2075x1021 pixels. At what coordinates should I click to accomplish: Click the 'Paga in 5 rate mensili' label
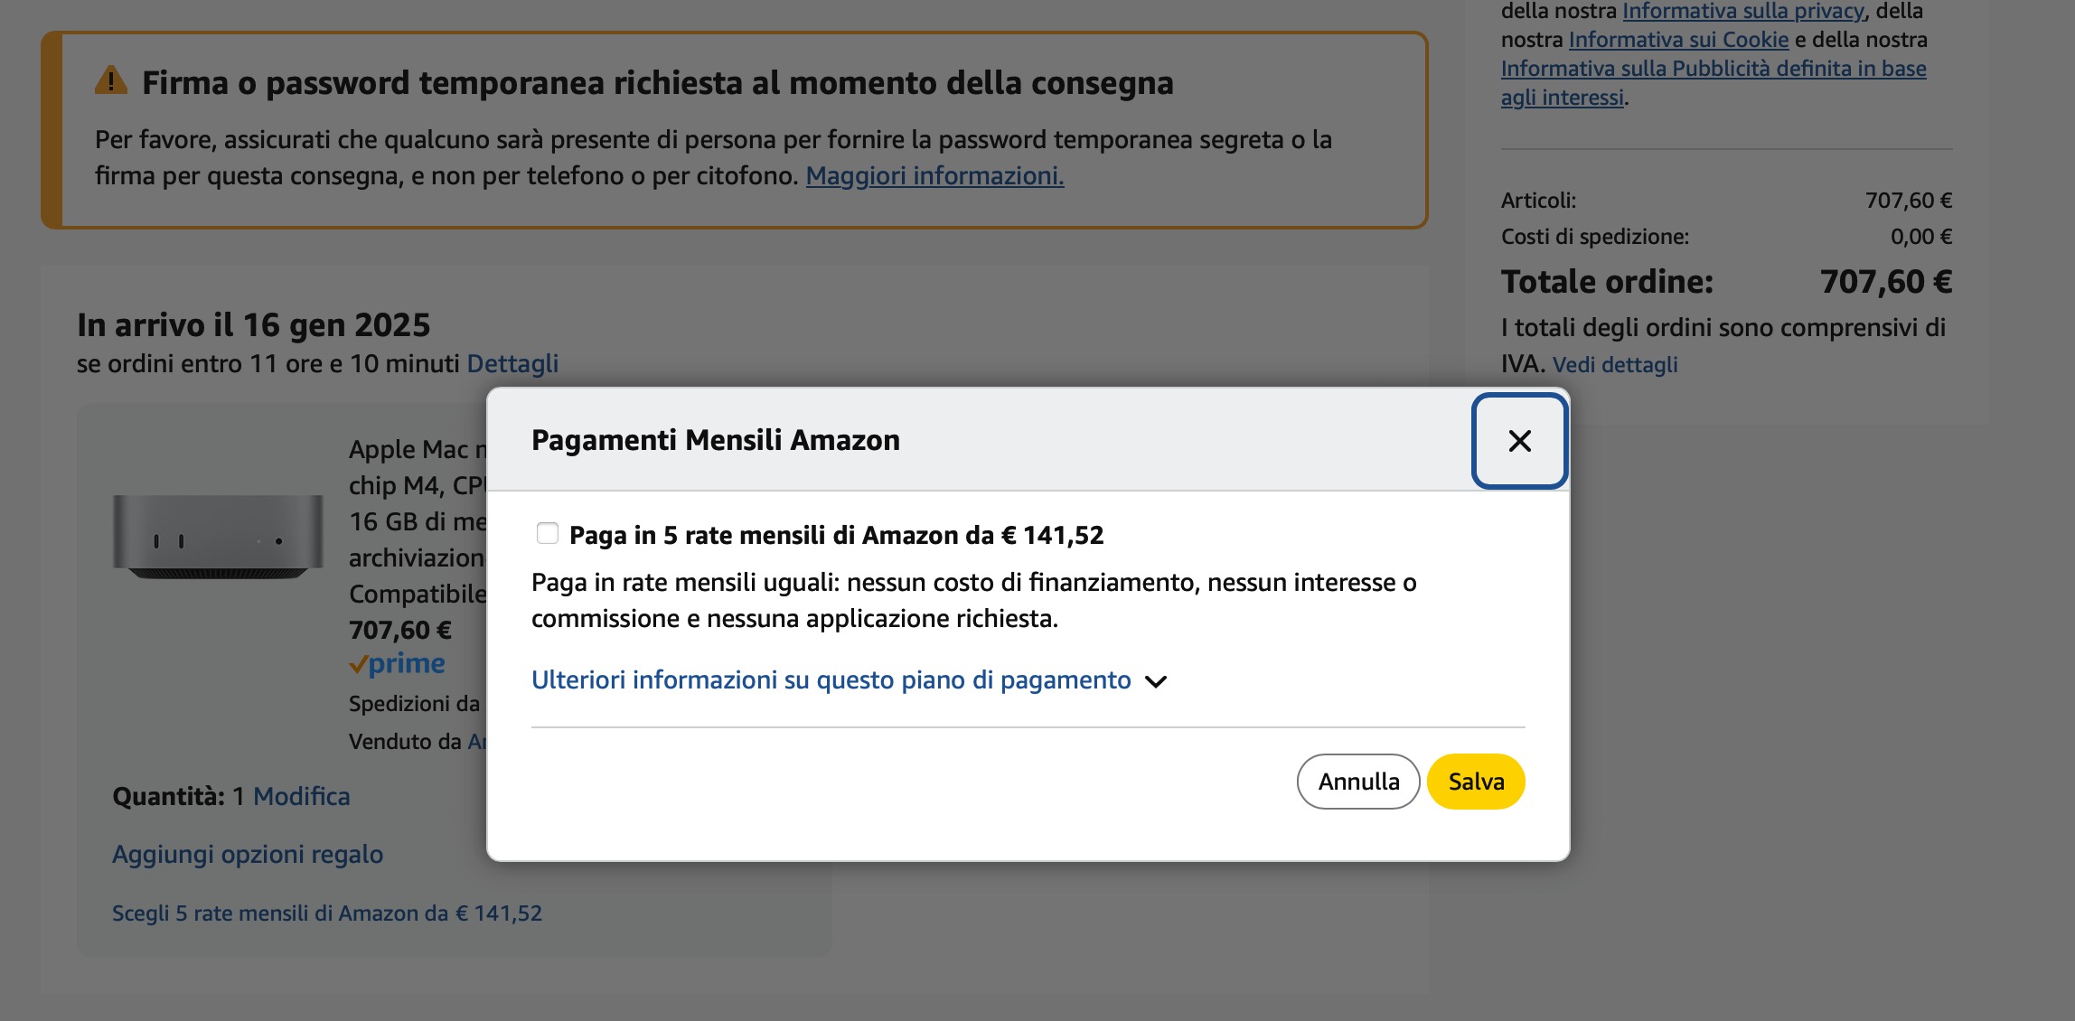836,535
